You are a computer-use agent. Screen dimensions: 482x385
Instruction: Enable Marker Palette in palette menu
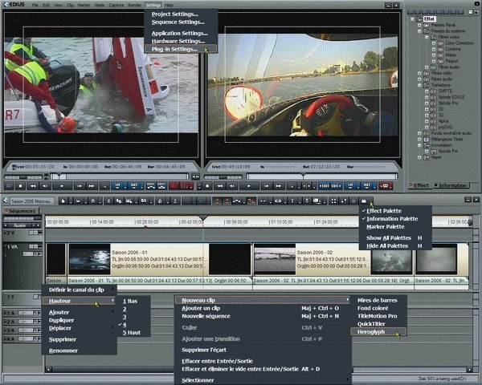[x=385, y=226]
